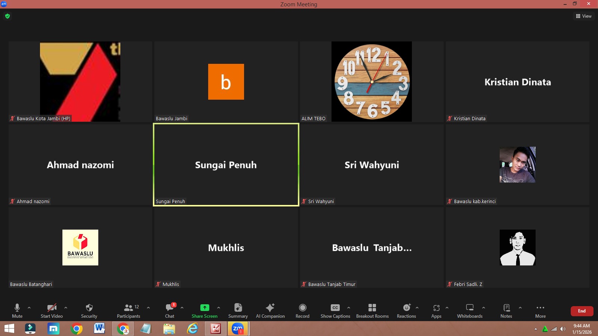The height and width of the screenshot is (336, 598).
Task: Click the red End meeting button
Action: pos(582,311)
